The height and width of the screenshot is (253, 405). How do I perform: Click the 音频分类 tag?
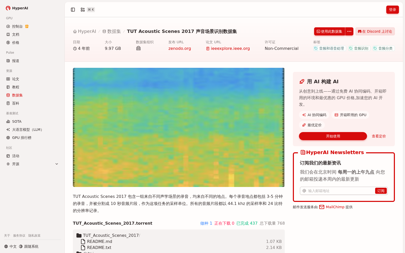383,48
